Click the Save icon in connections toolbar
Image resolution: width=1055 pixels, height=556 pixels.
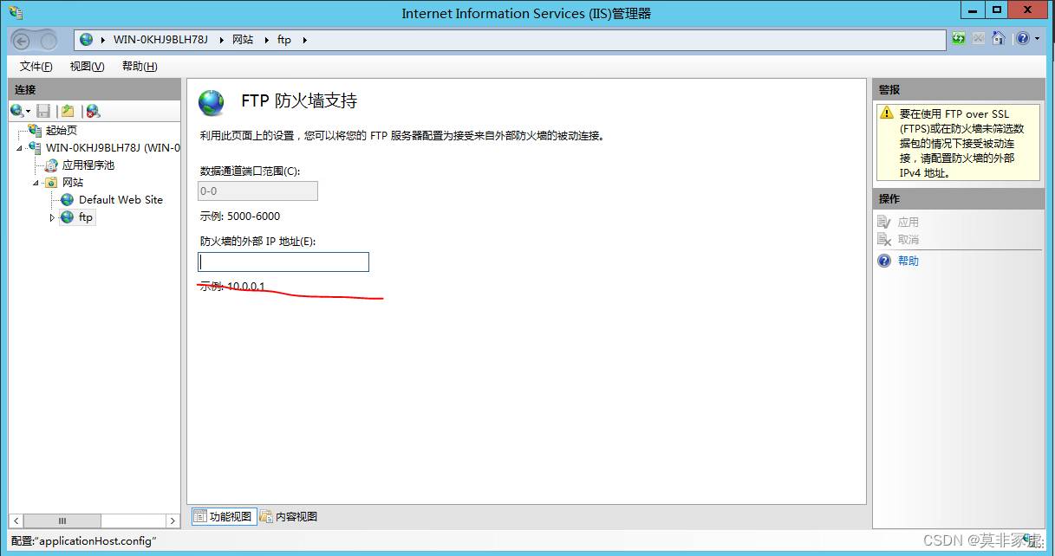tap(43, 111)
